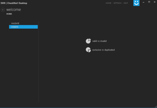Minimize the CheckMail Desktop window
The image size is (157, 108).
pyautogui.click(x=144, y=2)
